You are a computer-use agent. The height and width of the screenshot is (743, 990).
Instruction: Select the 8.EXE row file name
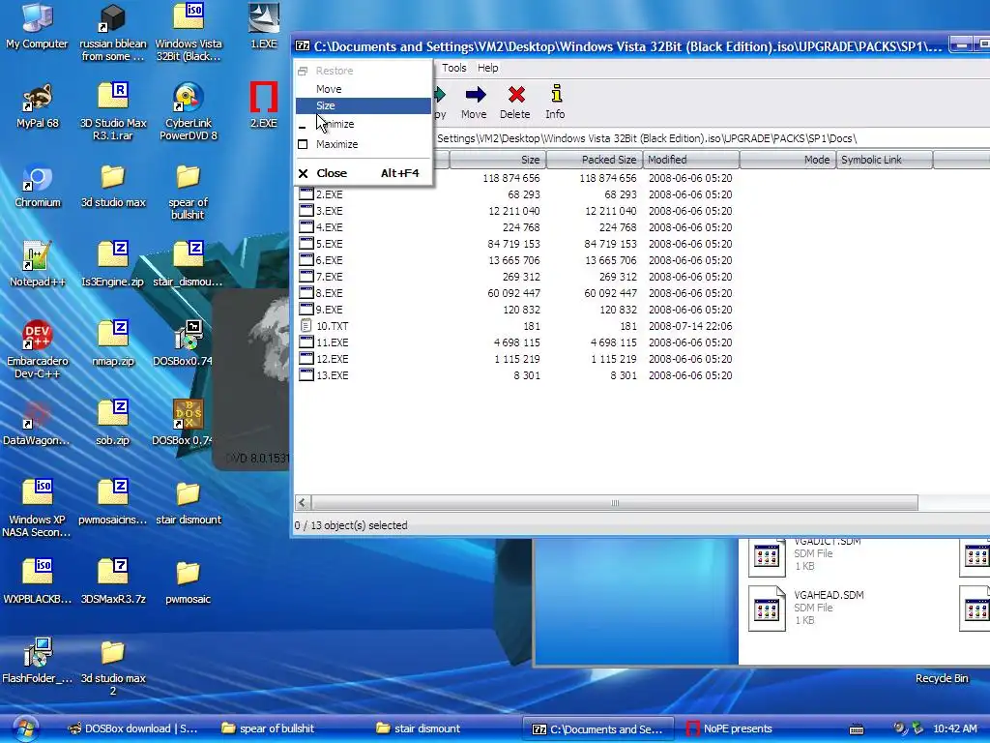(329, 293)
